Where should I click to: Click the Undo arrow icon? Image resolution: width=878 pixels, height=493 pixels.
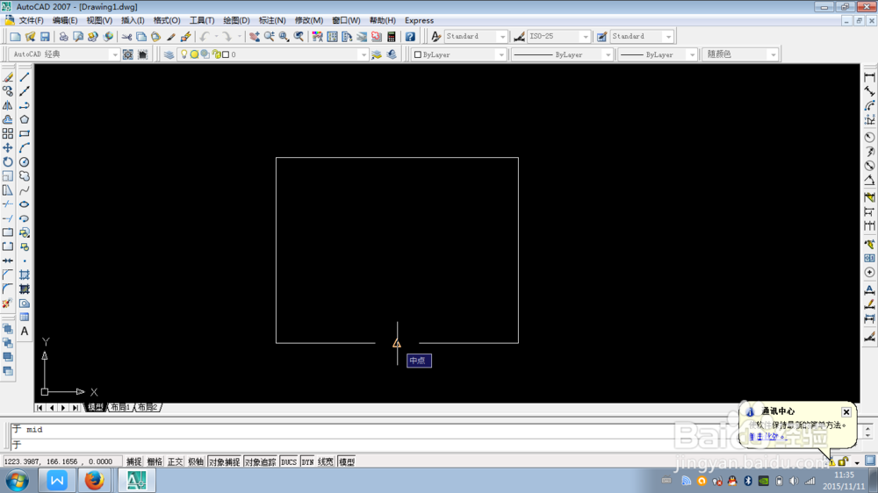pyautogui.click(x=205, y=36)
